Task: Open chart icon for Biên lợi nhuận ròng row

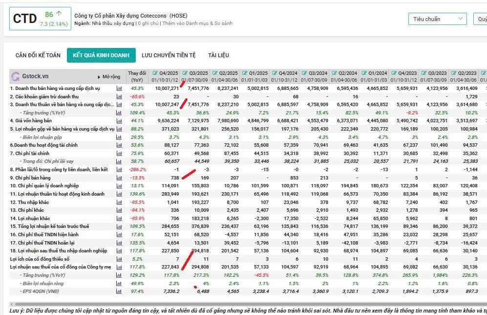Action: (x=119, y=284)
